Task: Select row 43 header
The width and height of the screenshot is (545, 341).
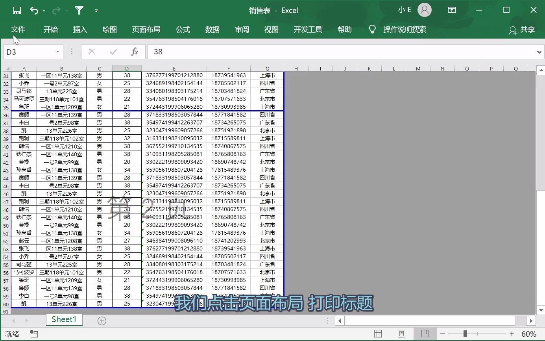Action: (x=6, y=170)
